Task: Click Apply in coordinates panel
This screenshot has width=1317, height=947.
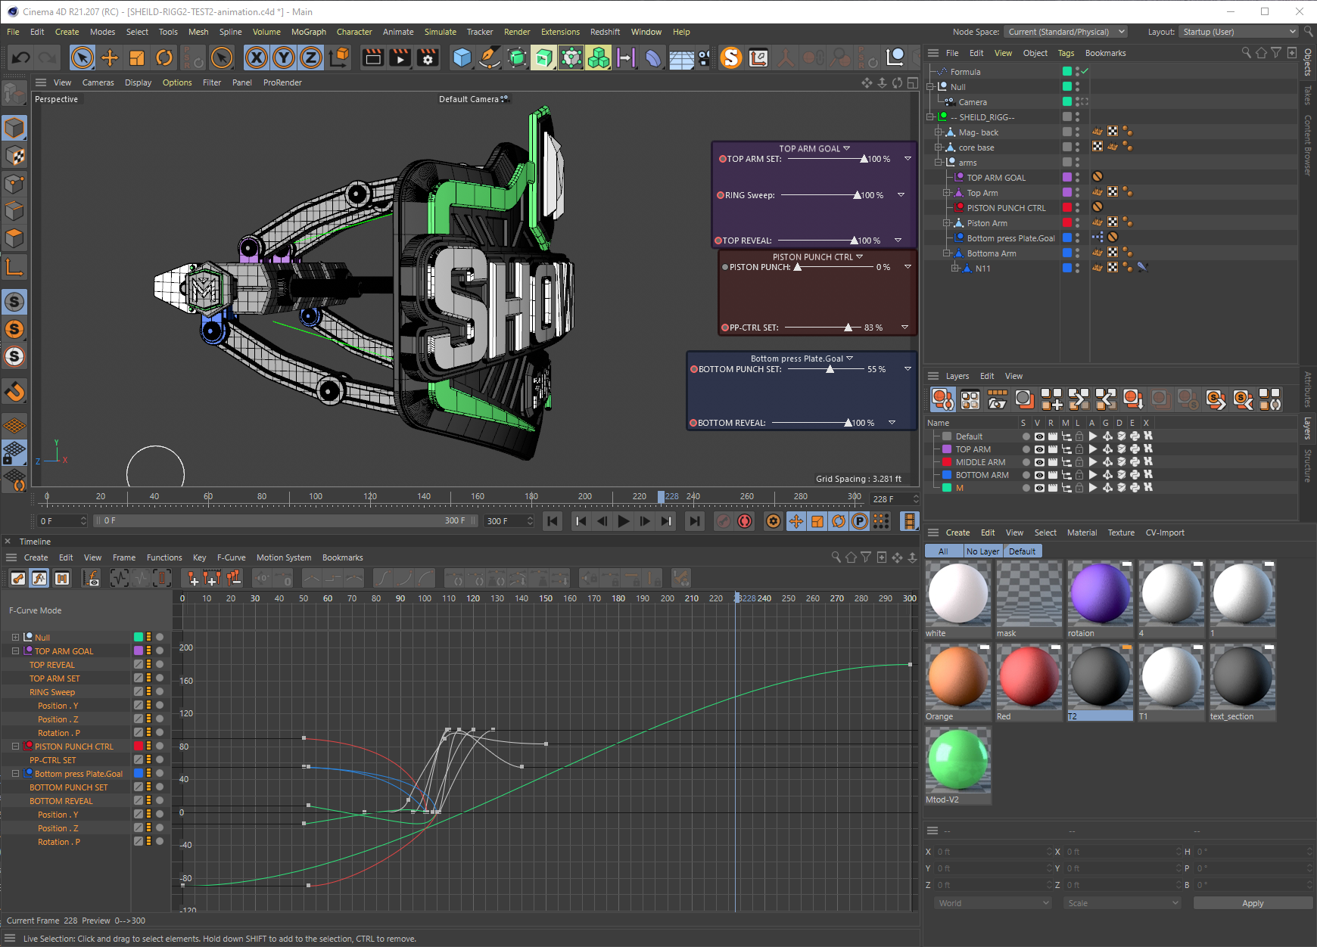Action: pos(1253,903)
